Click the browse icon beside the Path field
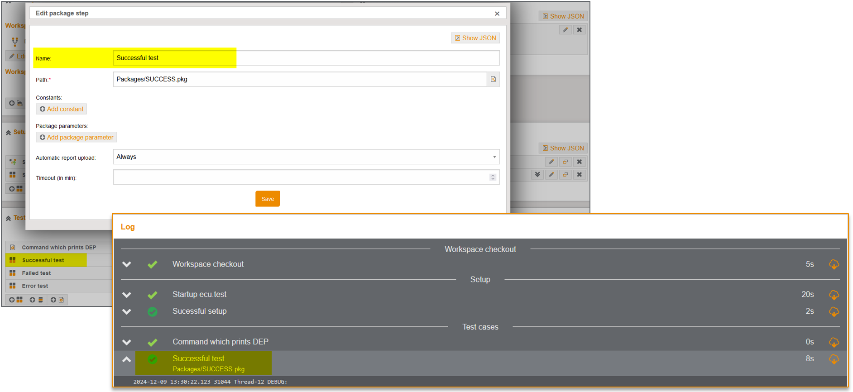This screenshot has height=392, width=853. tap(493, 79)
